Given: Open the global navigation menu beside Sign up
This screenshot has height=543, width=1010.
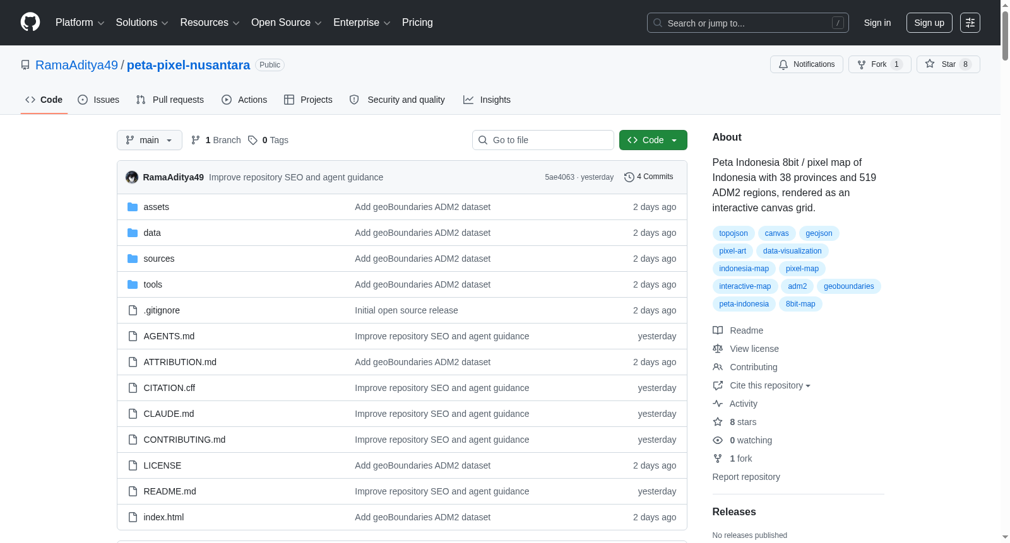Looking at the screenshot, I should tap(970, 23).
